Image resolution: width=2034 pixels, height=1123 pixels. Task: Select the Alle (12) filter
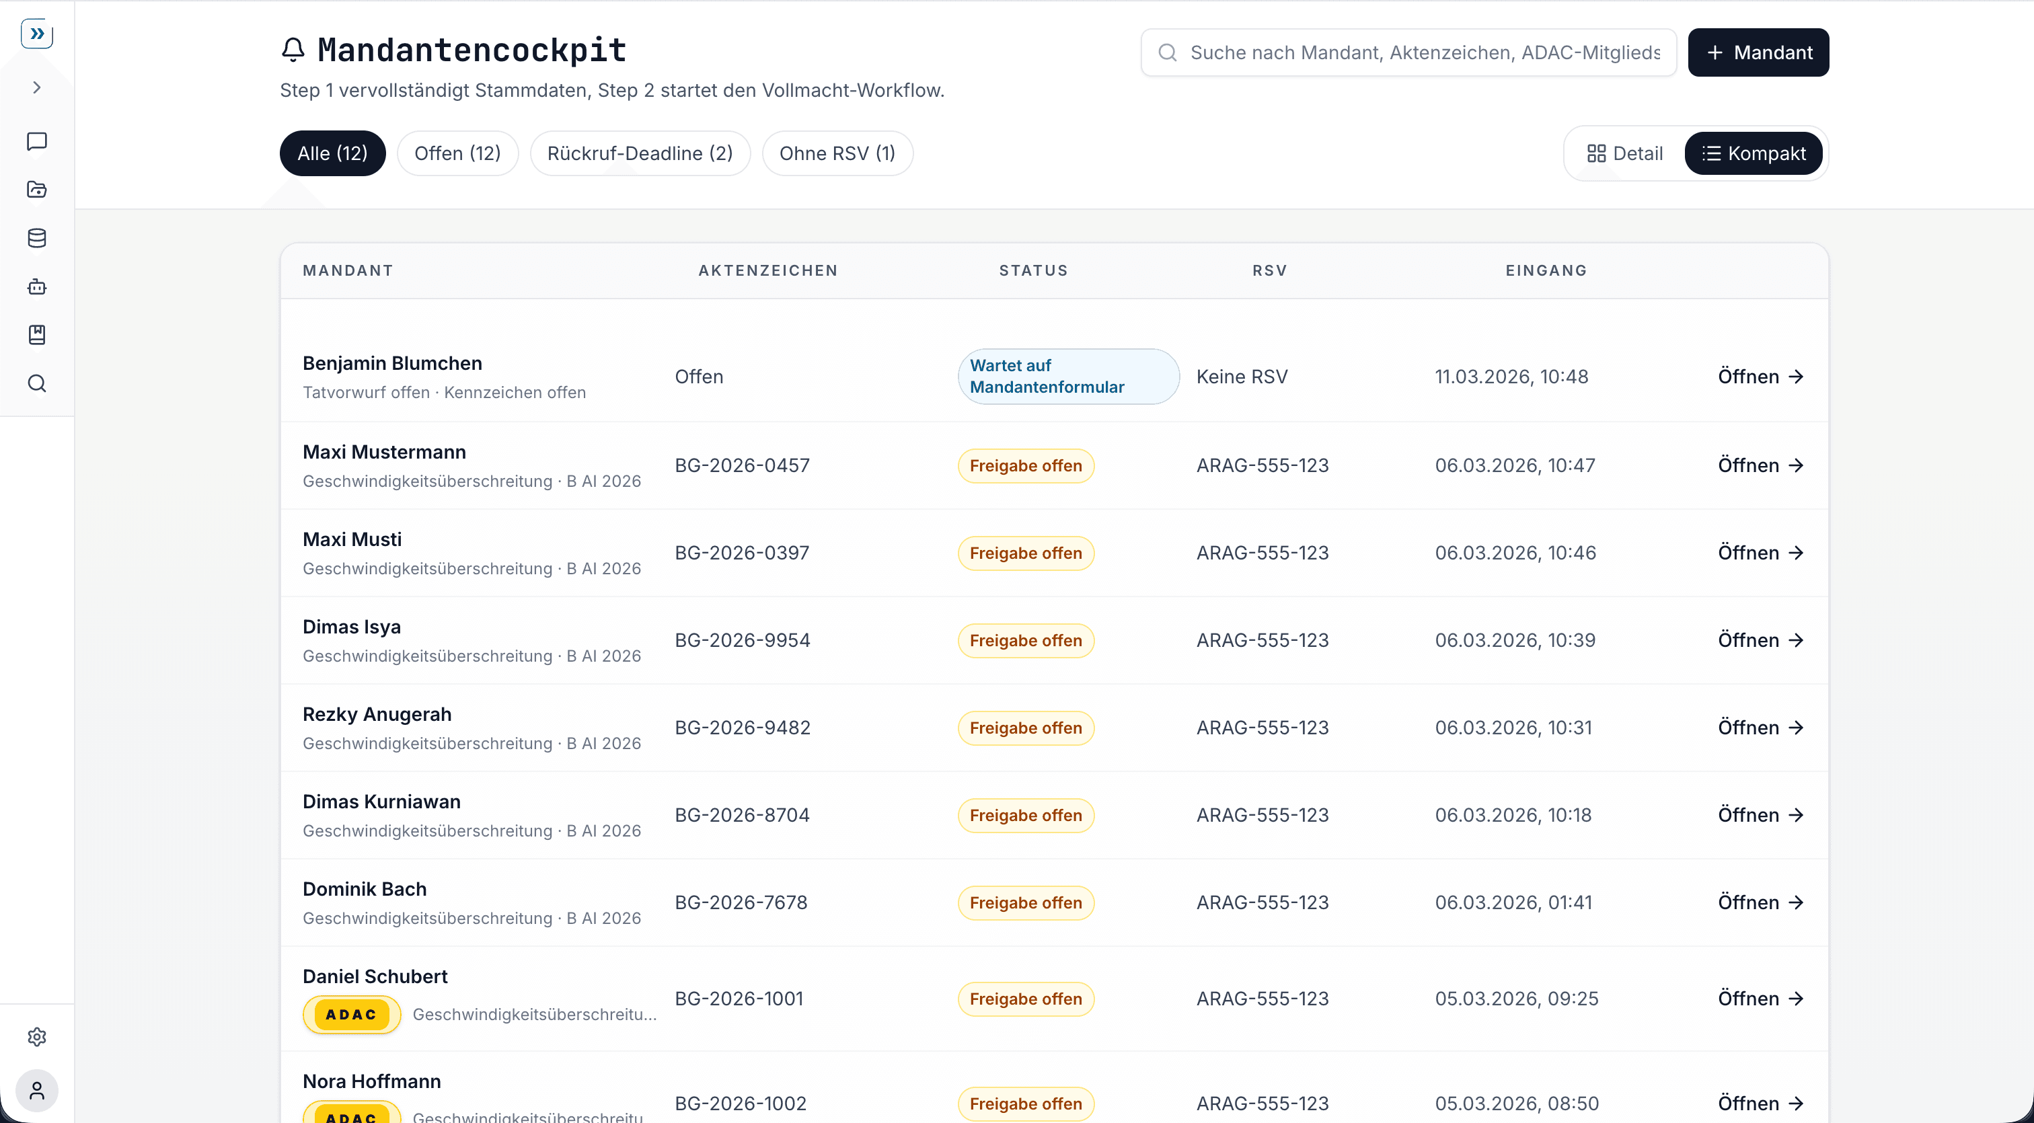(332, 153)
